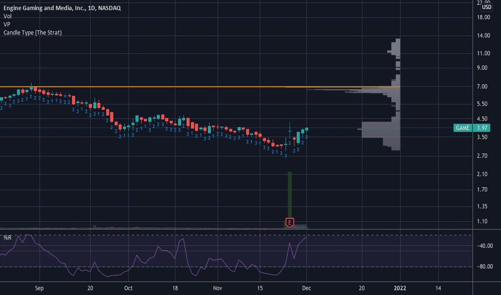
Task: Select the Candle Type (The Strat) indicator label
Action: coord(33,33)
